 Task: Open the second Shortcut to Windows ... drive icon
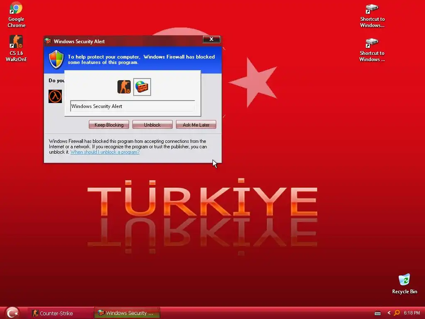point(372,50)
